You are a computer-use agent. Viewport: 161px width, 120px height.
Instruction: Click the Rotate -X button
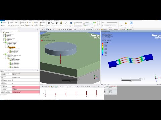coord(23,22)
